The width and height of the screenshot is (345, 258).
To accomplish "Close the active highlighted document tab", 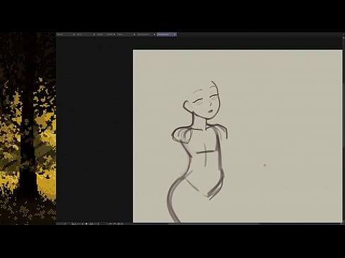I will click(x=175, y=35).
